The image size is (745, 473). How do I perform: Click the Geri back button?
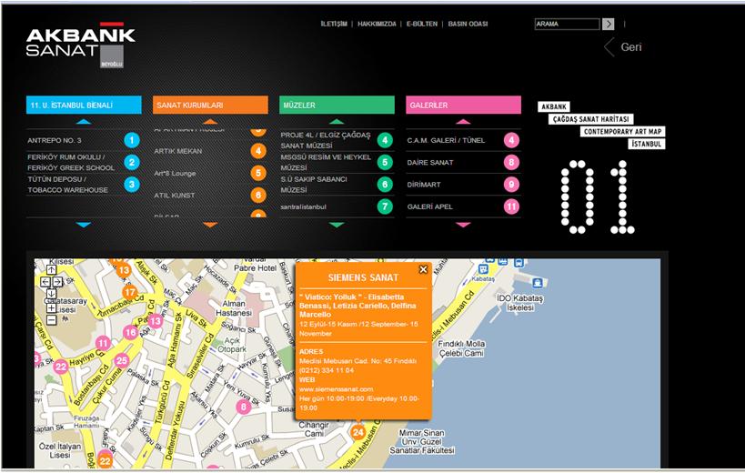(x=623, y=47)
